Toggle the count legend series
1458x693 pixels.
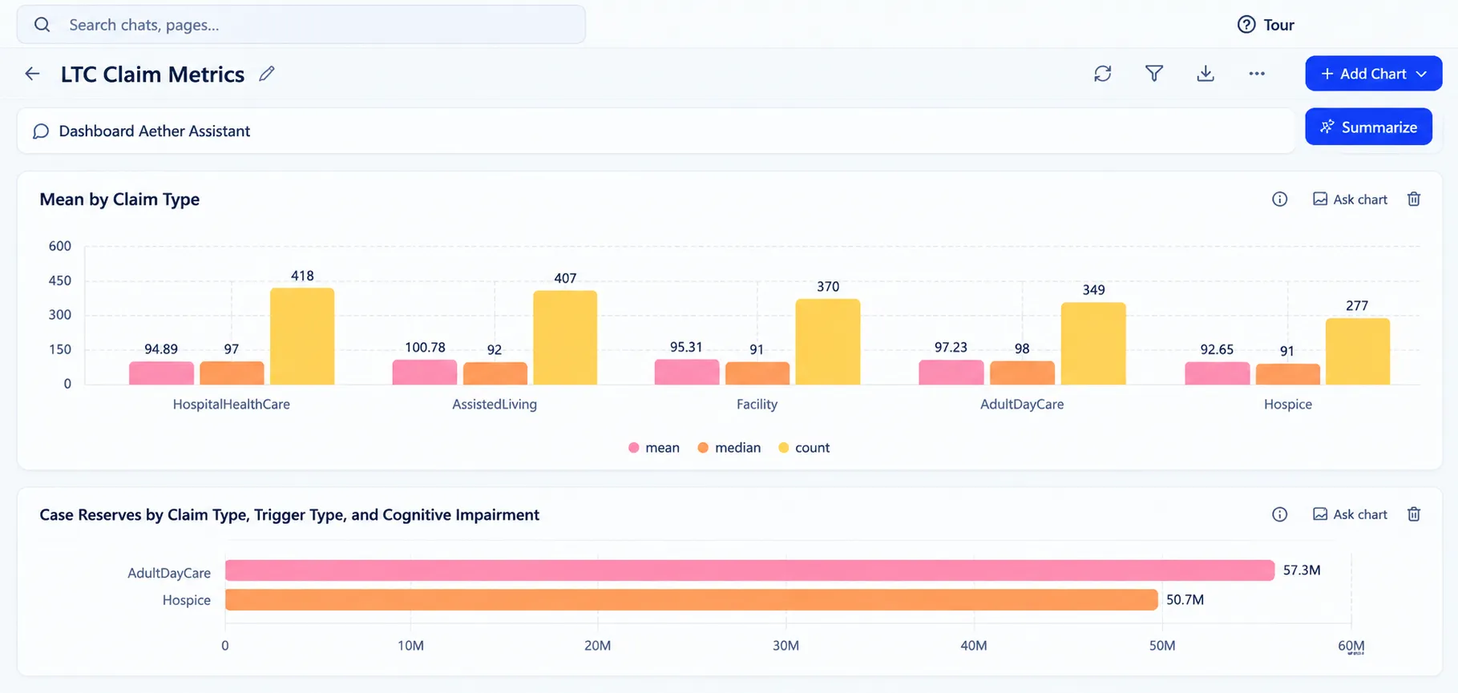(x=804, y=448)
